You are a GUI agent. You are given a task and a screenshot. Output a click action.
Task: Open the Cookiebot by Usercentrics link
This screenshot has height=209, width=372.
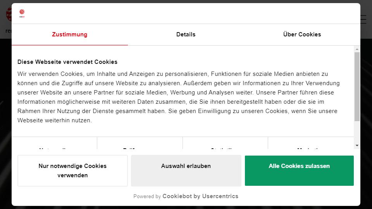coord(200,196)
